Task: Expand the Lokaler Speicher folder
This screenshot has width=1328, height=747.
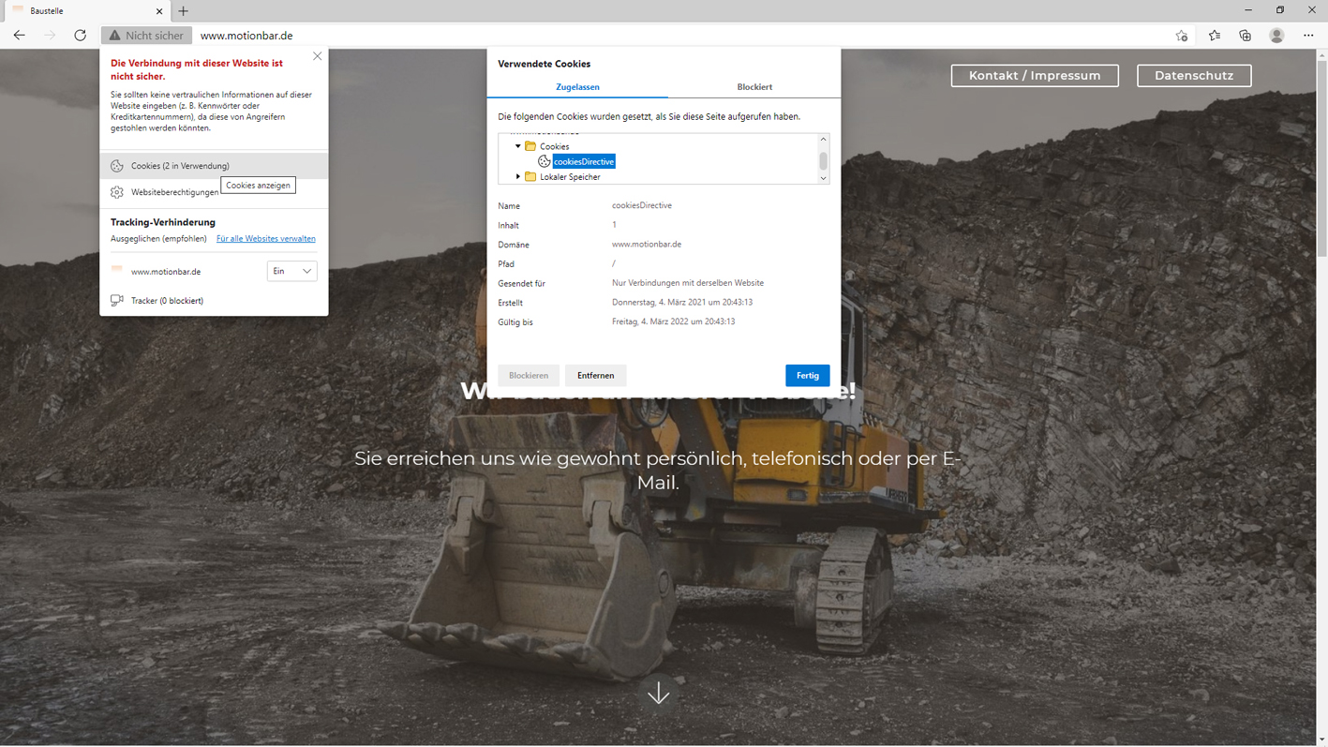Action: 518,176
